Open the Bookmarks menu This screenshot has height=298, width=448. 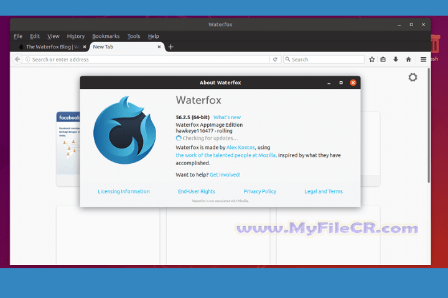click(106, 36)
